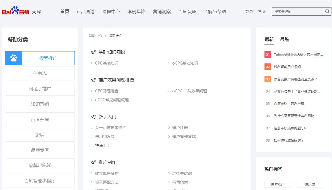
Task: Click the 登录 link
Action: [x=249, y=11]
